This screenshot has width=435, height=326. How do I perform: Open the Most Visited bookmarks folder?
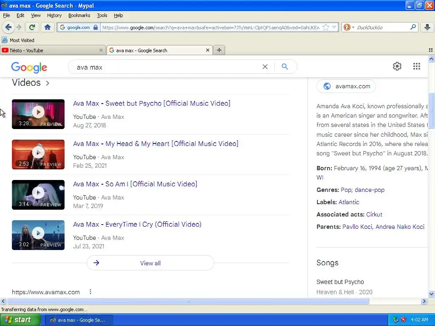[18, 40]
